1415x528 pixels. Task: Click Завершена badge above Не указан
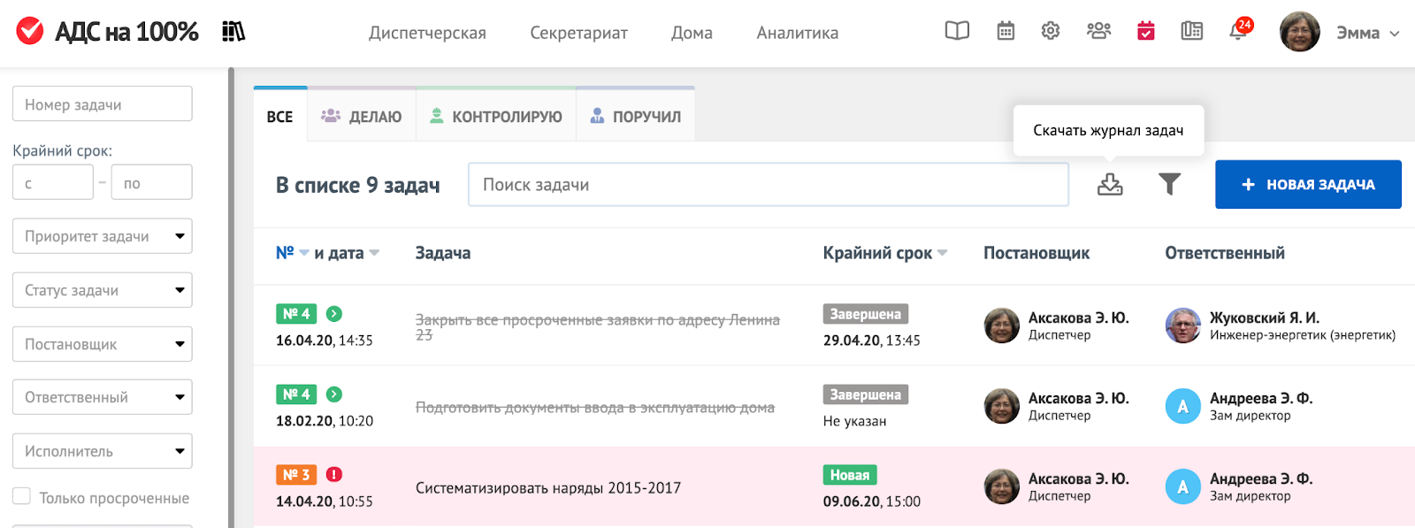click(x=866, y=394)
